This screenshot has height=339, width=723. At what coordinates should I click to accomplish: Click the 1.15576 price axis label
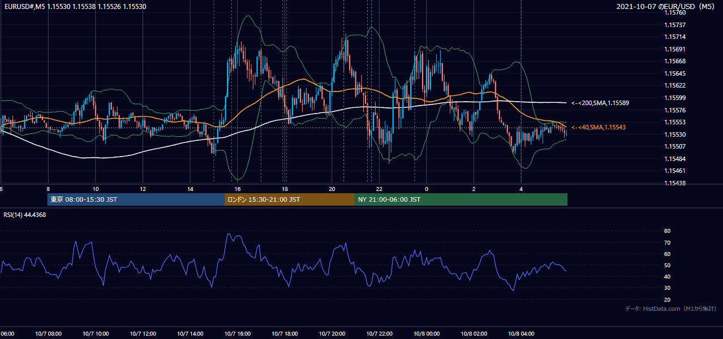[x=675, y=110]
